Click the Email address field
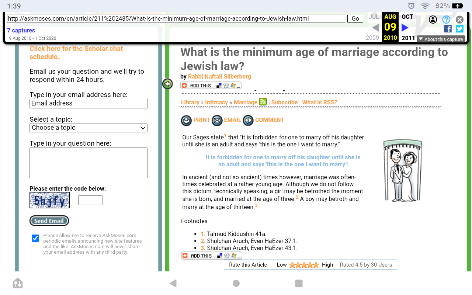 coord(88,104)
